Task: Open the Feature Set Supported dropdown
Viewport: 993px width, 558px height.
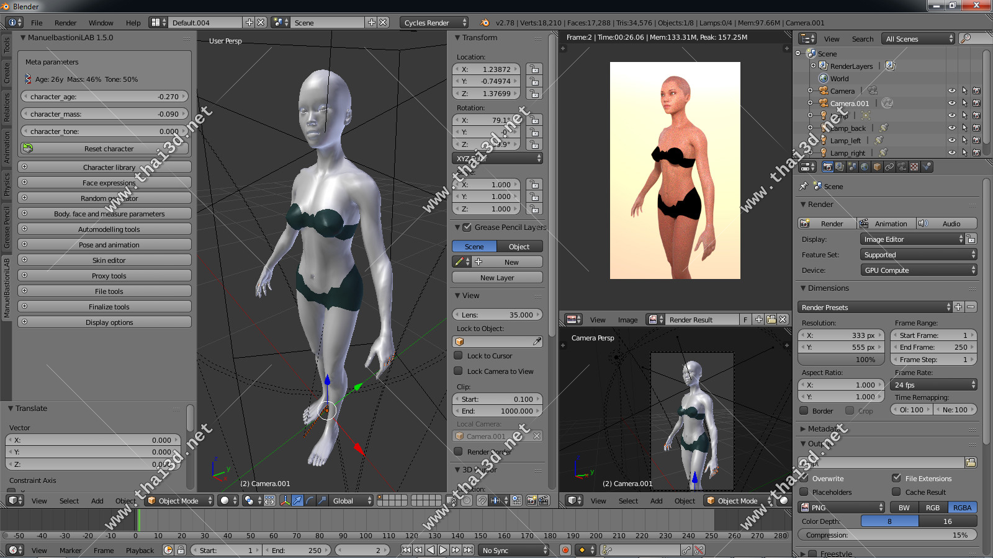Action: click(x=919, y=254)
